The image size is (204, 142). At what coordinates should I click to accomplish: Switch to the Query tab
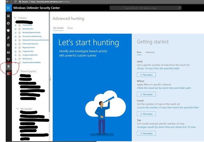coord(70,28)
